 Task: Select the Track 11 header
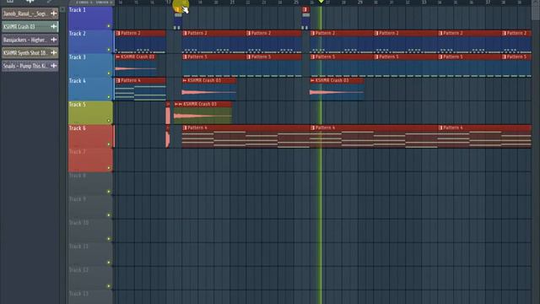click(90, 254)
